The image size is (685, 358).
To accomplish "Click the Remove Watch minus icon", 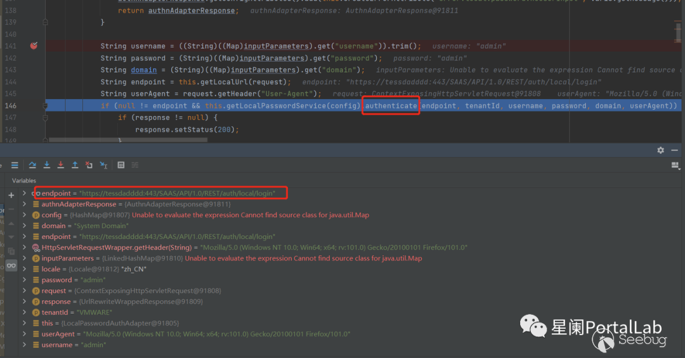I will (11, 209).
